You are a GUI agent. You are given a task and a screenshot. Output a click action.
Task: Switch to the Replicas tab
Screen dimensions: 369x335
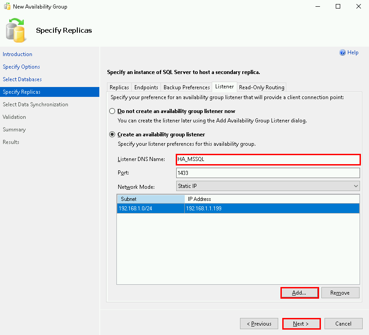119,87
